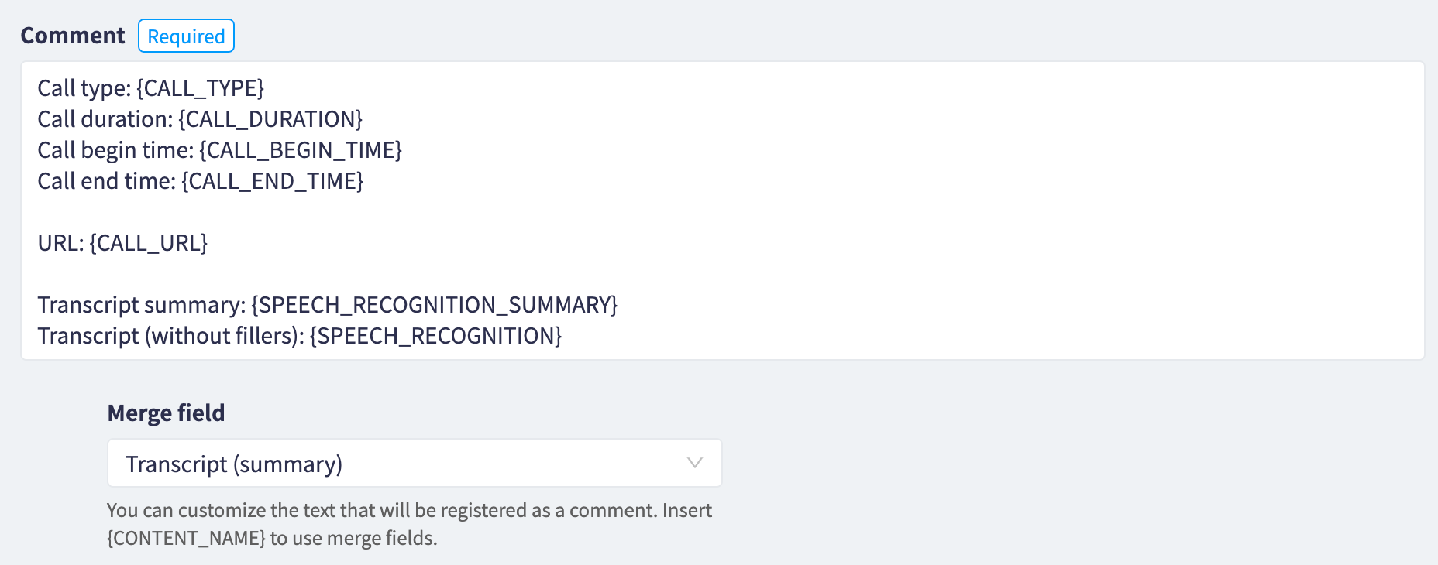Click the {CALL_BEGIN_TIME} placeholder text
The height and width of the screenshot is (565, 1438).
pos(301,150)
